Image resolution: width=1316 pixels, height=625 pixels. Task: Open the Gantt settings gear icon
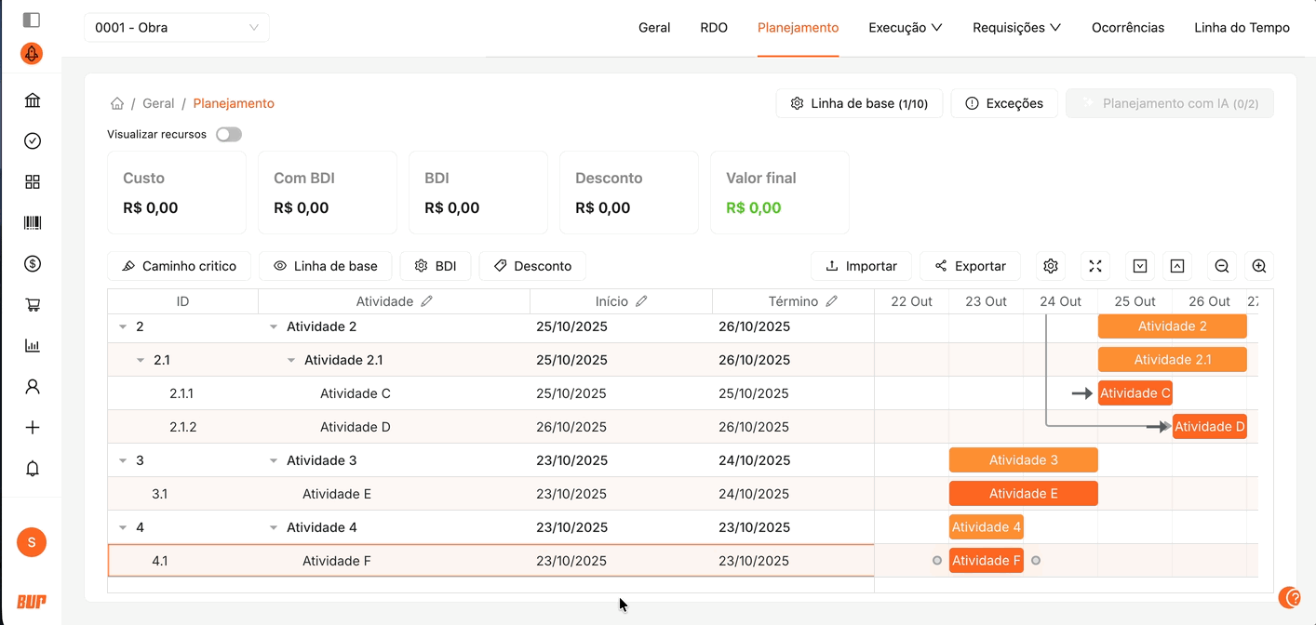[1051, 266]
